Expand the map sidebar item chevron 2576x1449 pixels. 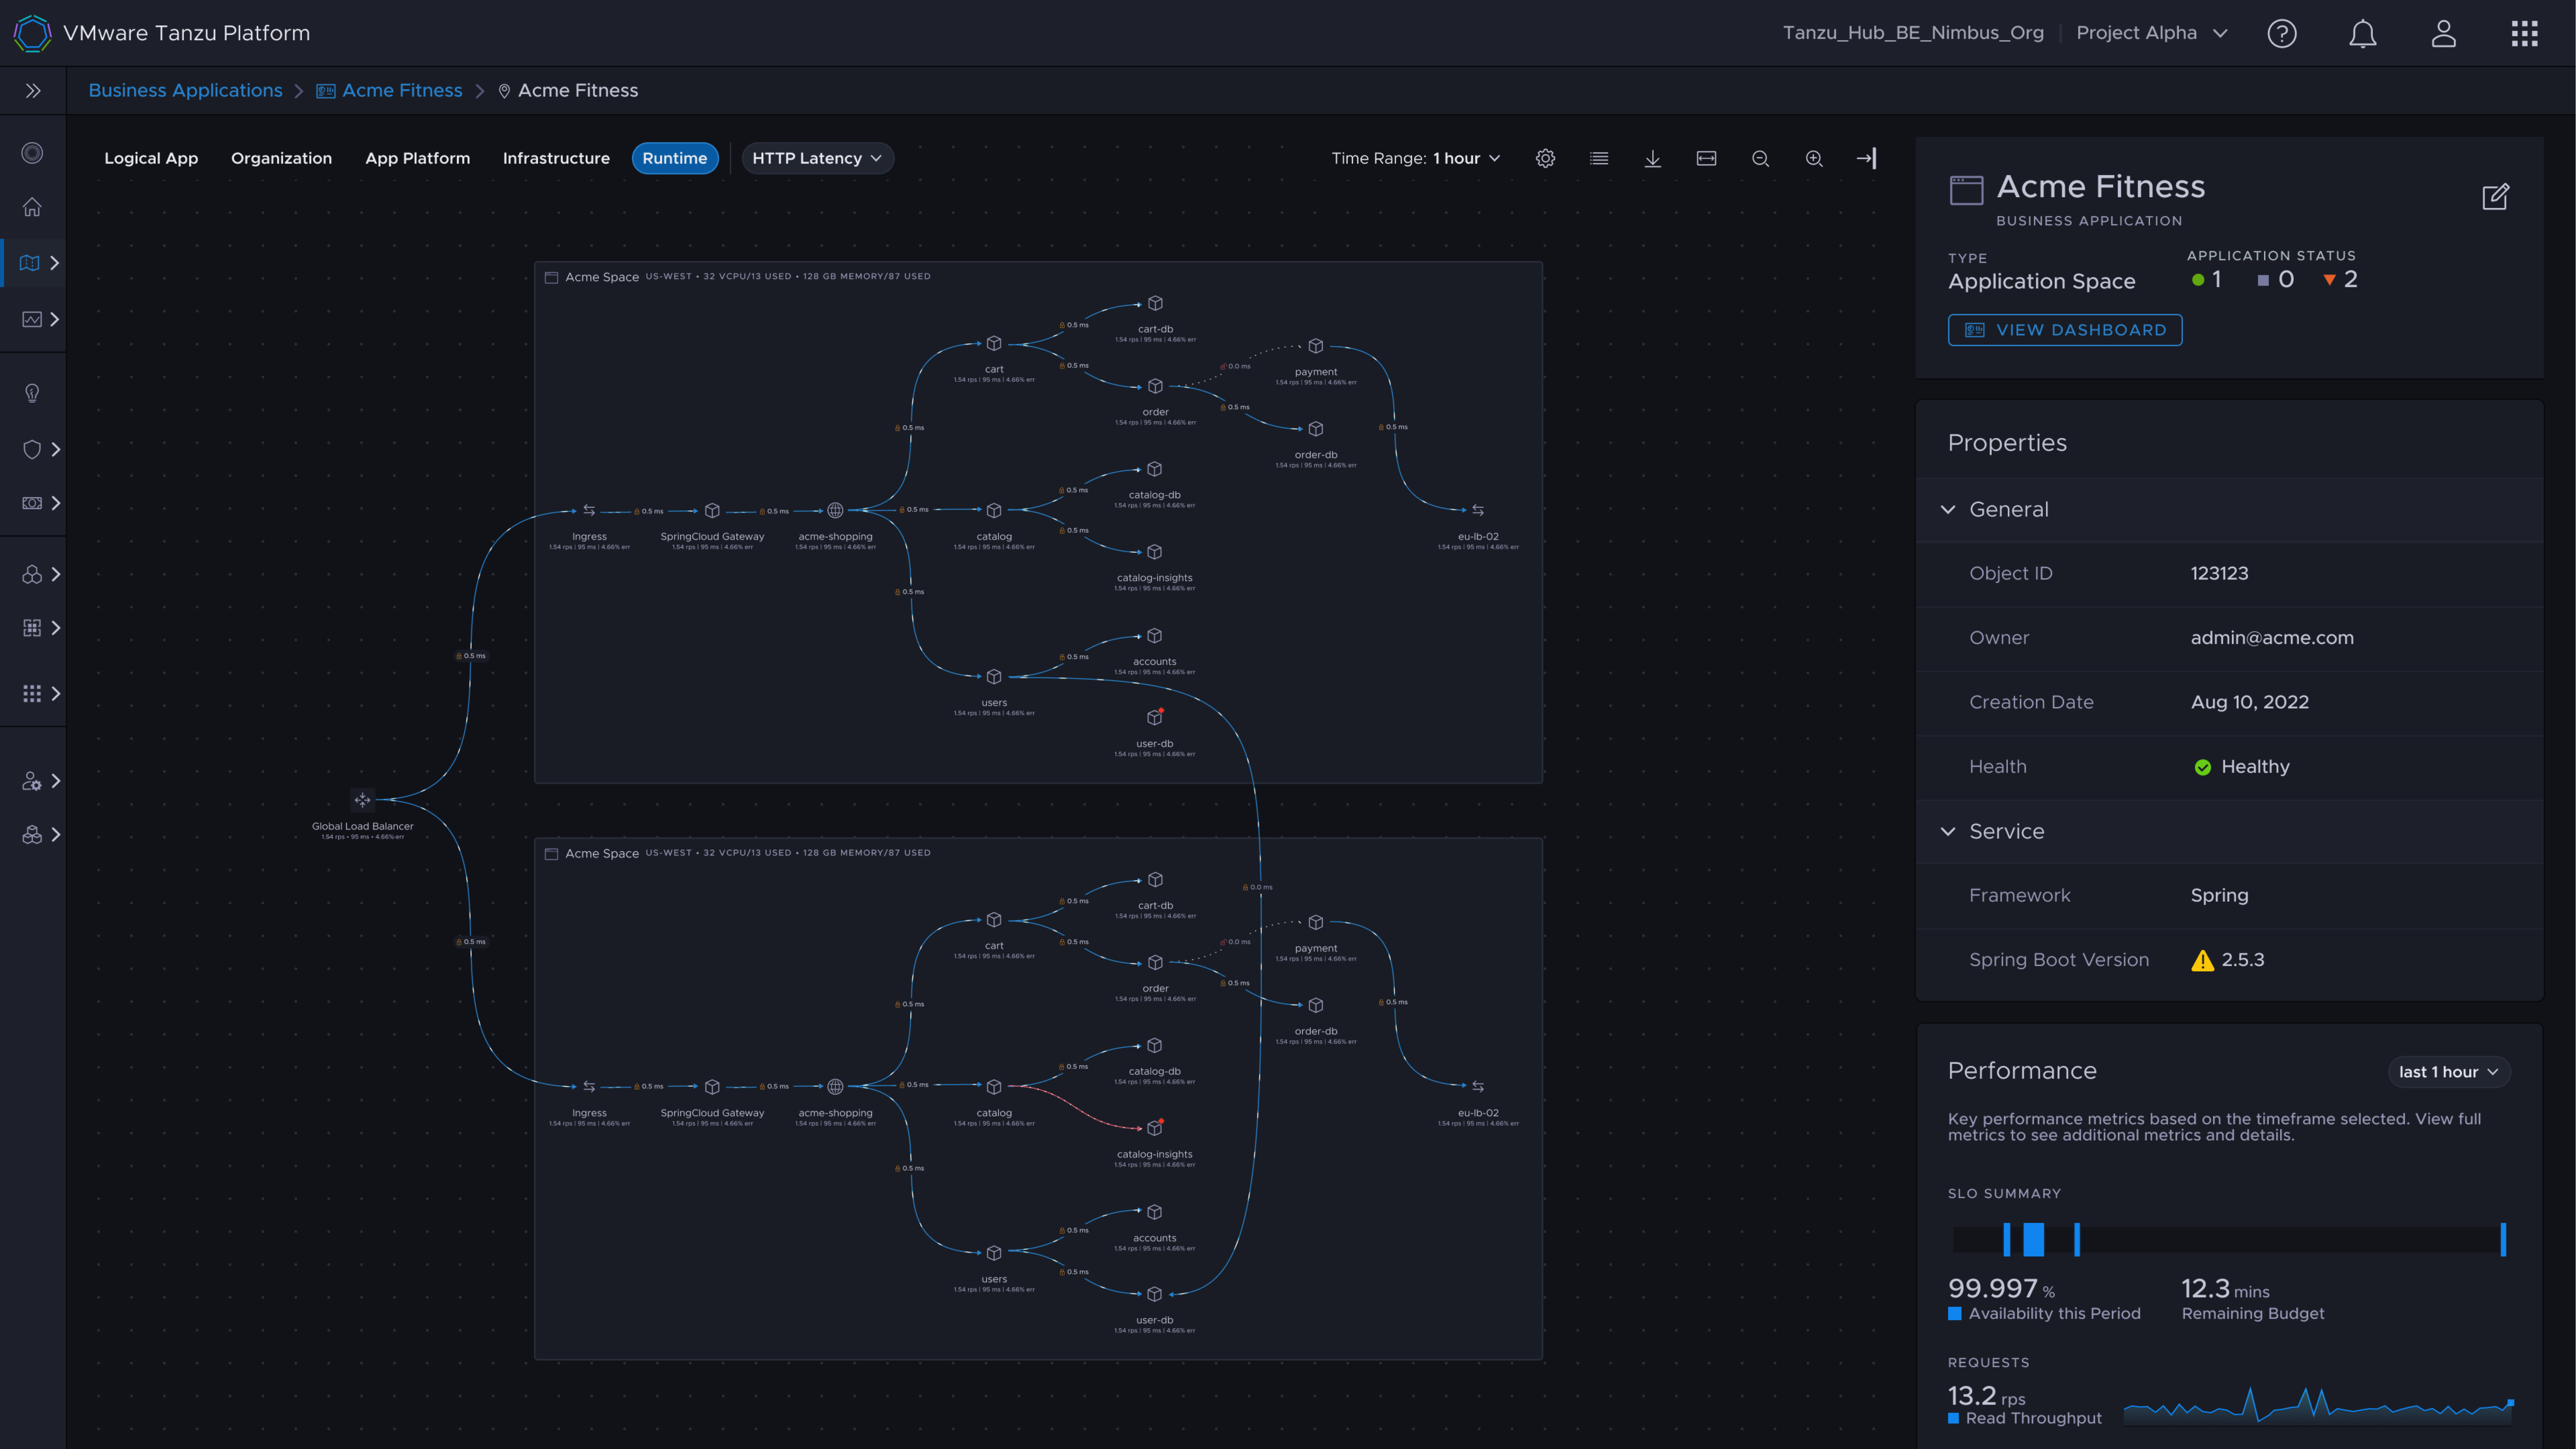pos(55,263)
